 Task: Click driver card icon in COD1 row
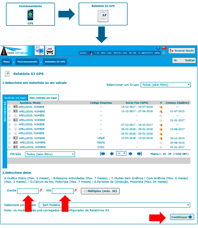pos(16,147)
